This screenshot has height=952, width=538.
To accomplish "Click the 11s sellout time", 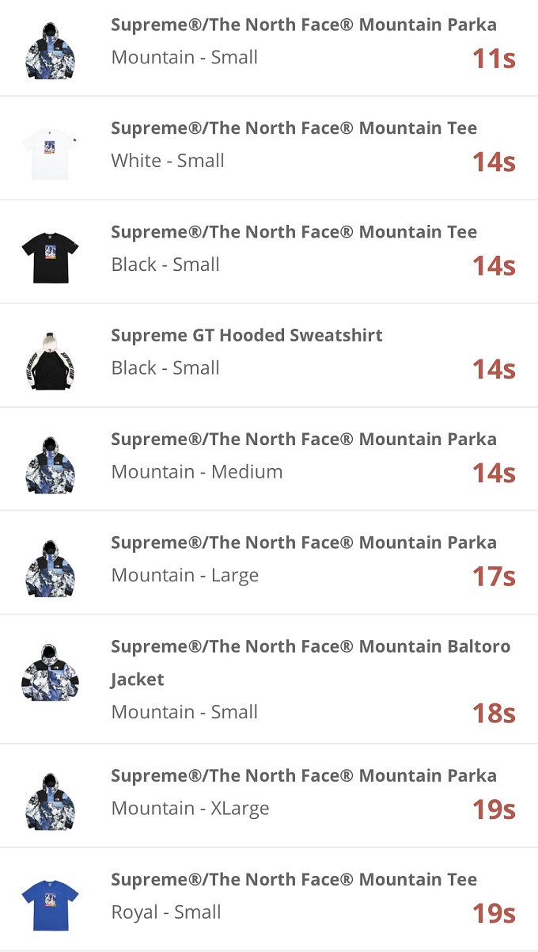I will [494, 59].
